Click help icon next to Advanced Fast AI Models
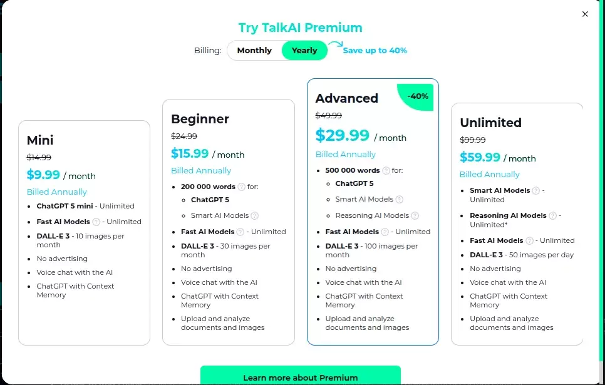The height and width of the screenshot is (385, 605). (385, 232)
